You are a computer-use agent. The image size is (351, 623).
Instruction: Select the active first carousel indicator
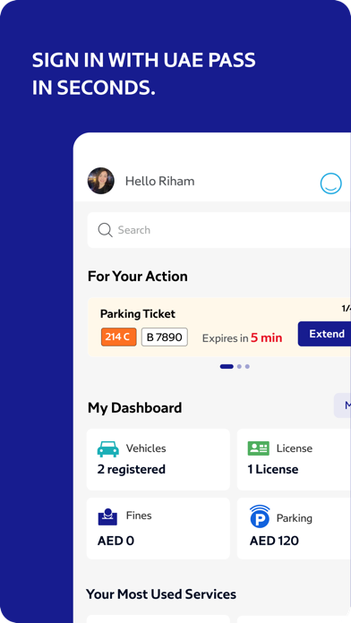coord(227,366)
